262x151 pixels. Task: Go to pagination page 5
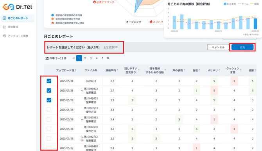pyautogui.click(x=102, y=58)
